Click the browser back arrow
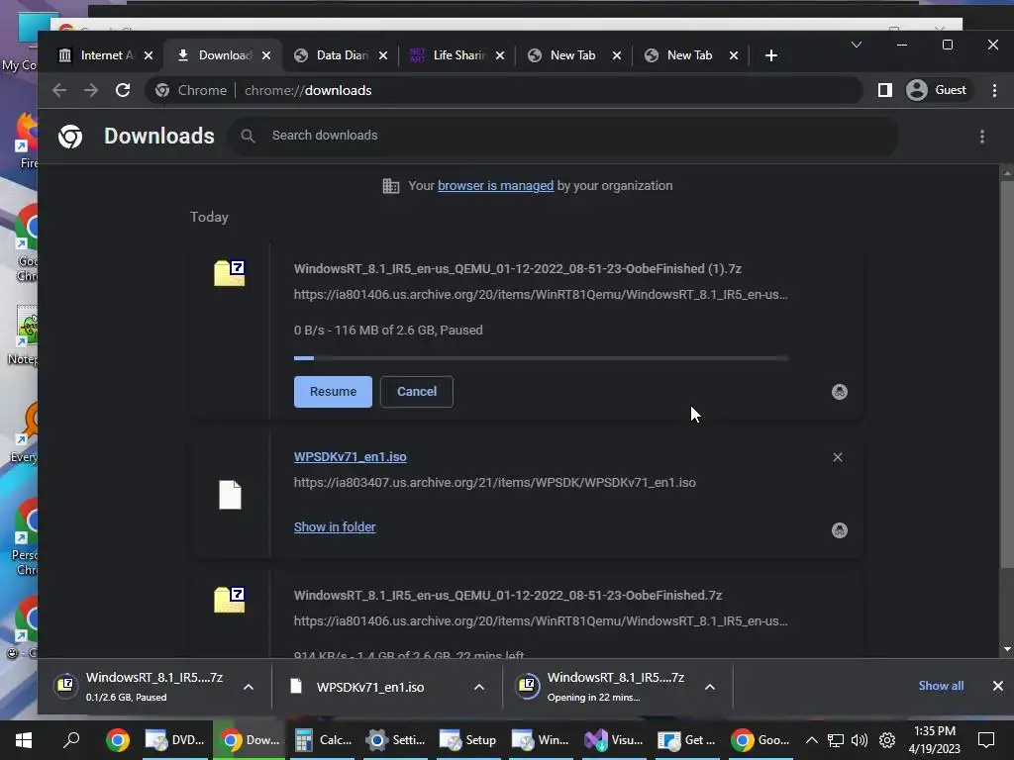 tap(59, 90)
